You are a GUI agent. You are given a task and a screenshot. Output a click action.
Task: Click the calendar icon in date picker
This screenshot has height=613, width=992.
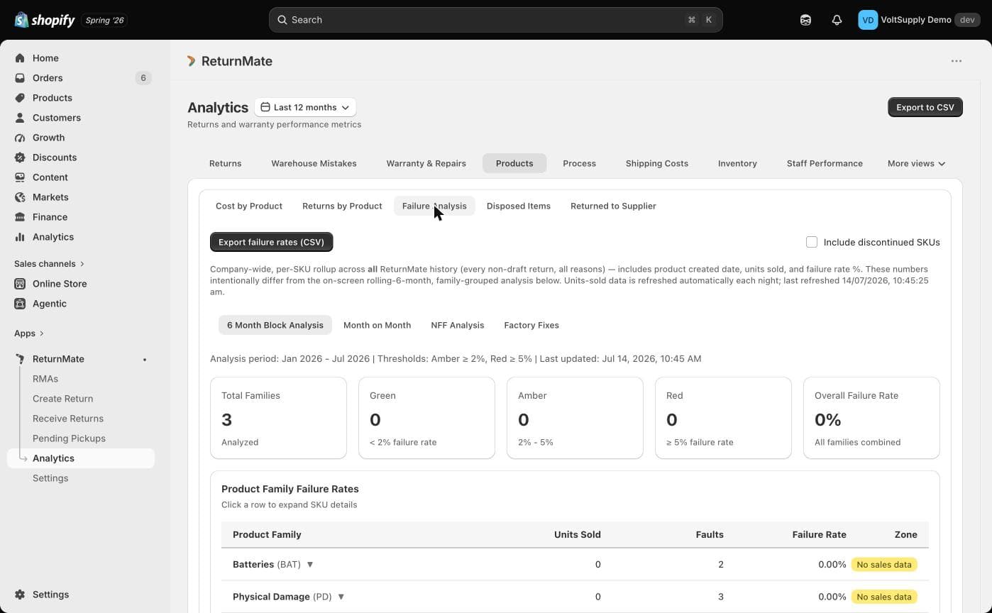point(265,107)
